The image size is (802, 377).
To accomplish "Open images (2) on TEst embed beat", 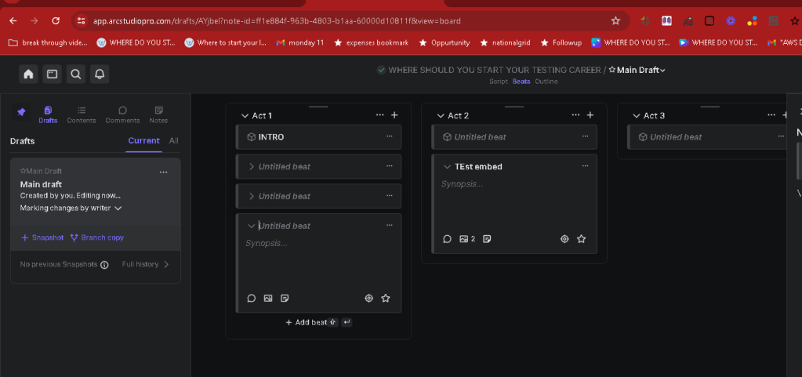I will pyautogui.click(x=467, y=239).
